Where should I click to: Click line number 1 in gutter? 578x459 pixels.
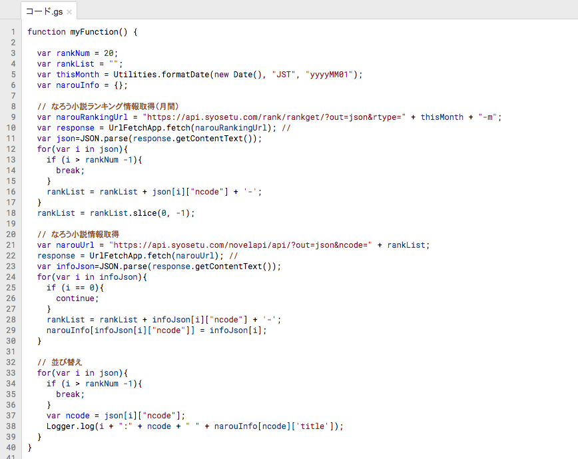tap(13, 32)
